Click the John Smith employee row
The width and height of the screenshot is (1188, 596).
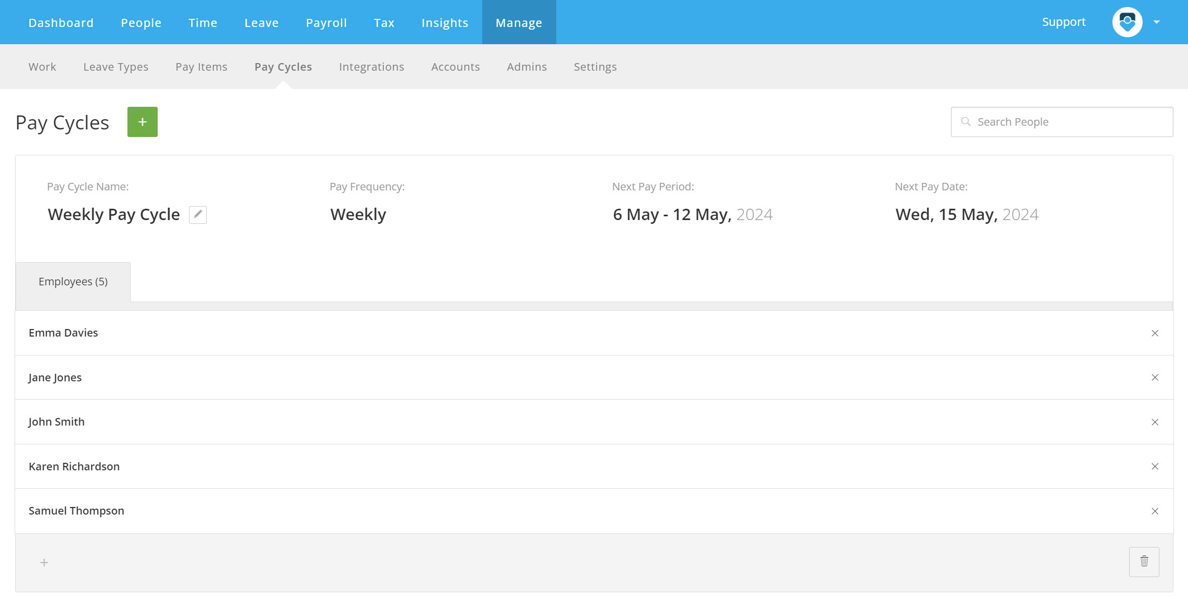coord(594,422)
